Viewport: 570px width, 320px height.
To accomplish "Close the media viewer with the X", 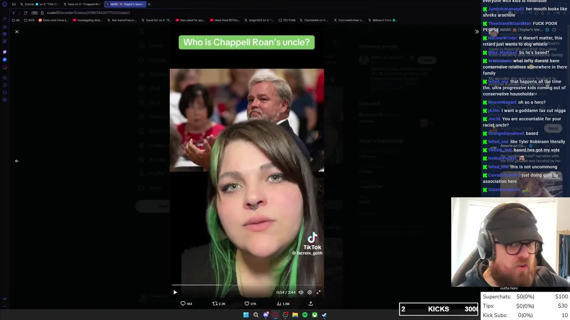I will (x=17, y=32).
